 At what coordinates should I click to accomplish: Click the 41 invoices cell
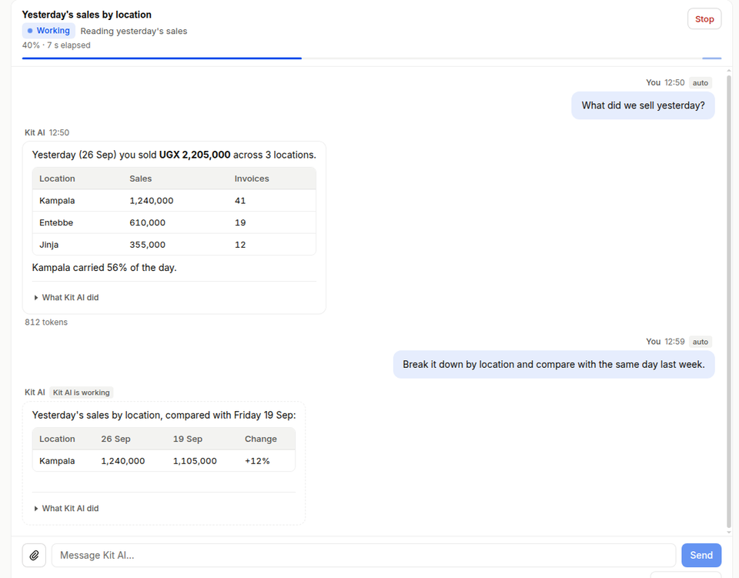(240, 201)
